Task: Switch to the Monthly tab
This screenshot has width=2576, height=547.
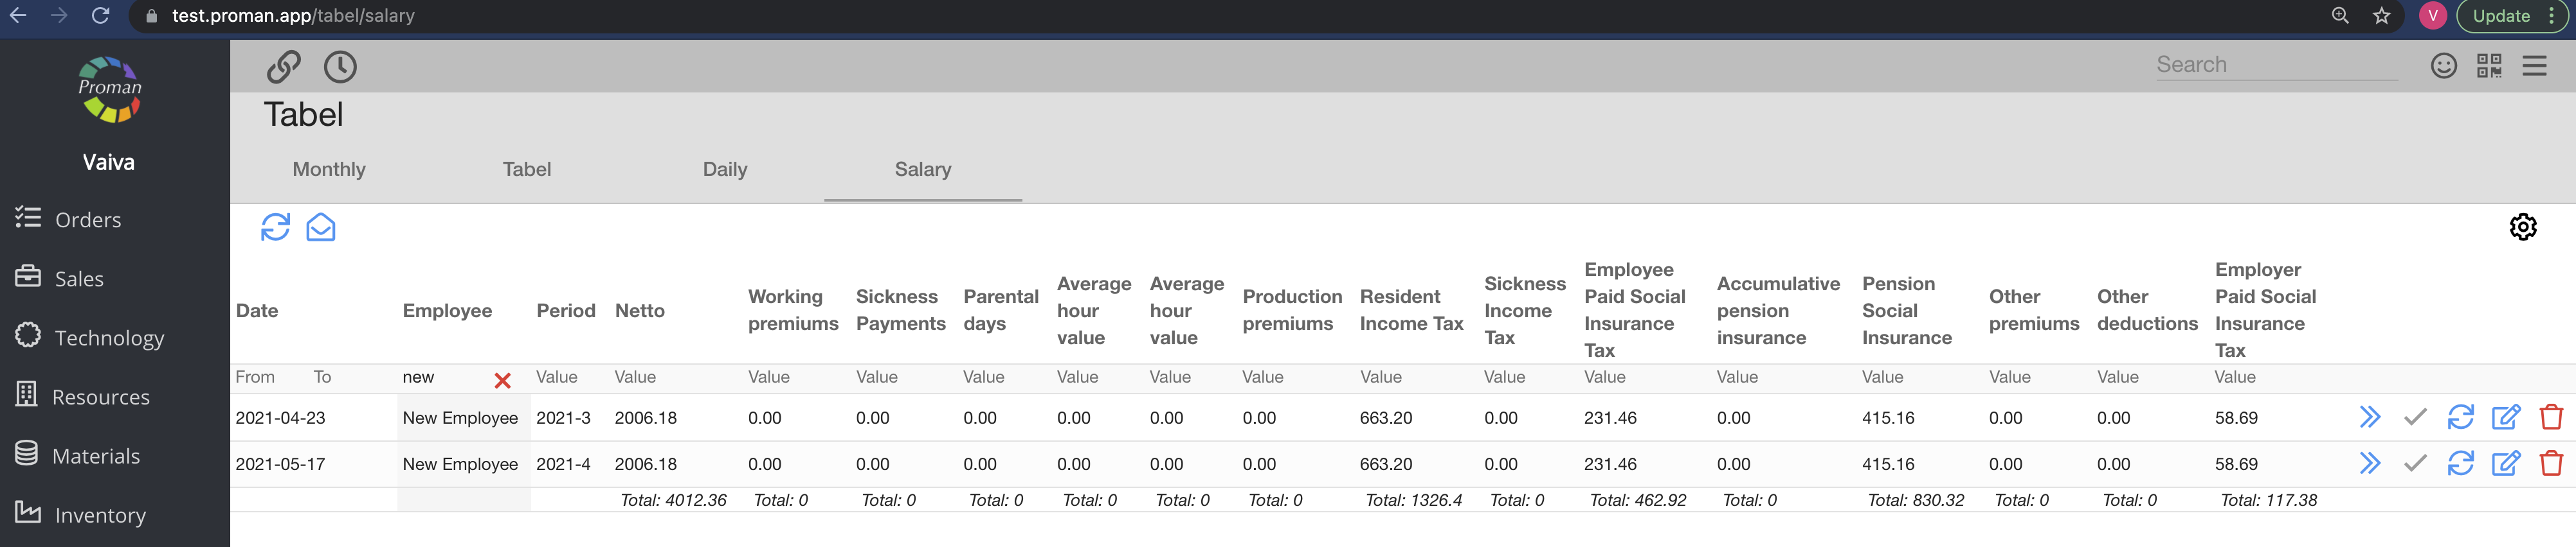Action: tap(329, 169)
